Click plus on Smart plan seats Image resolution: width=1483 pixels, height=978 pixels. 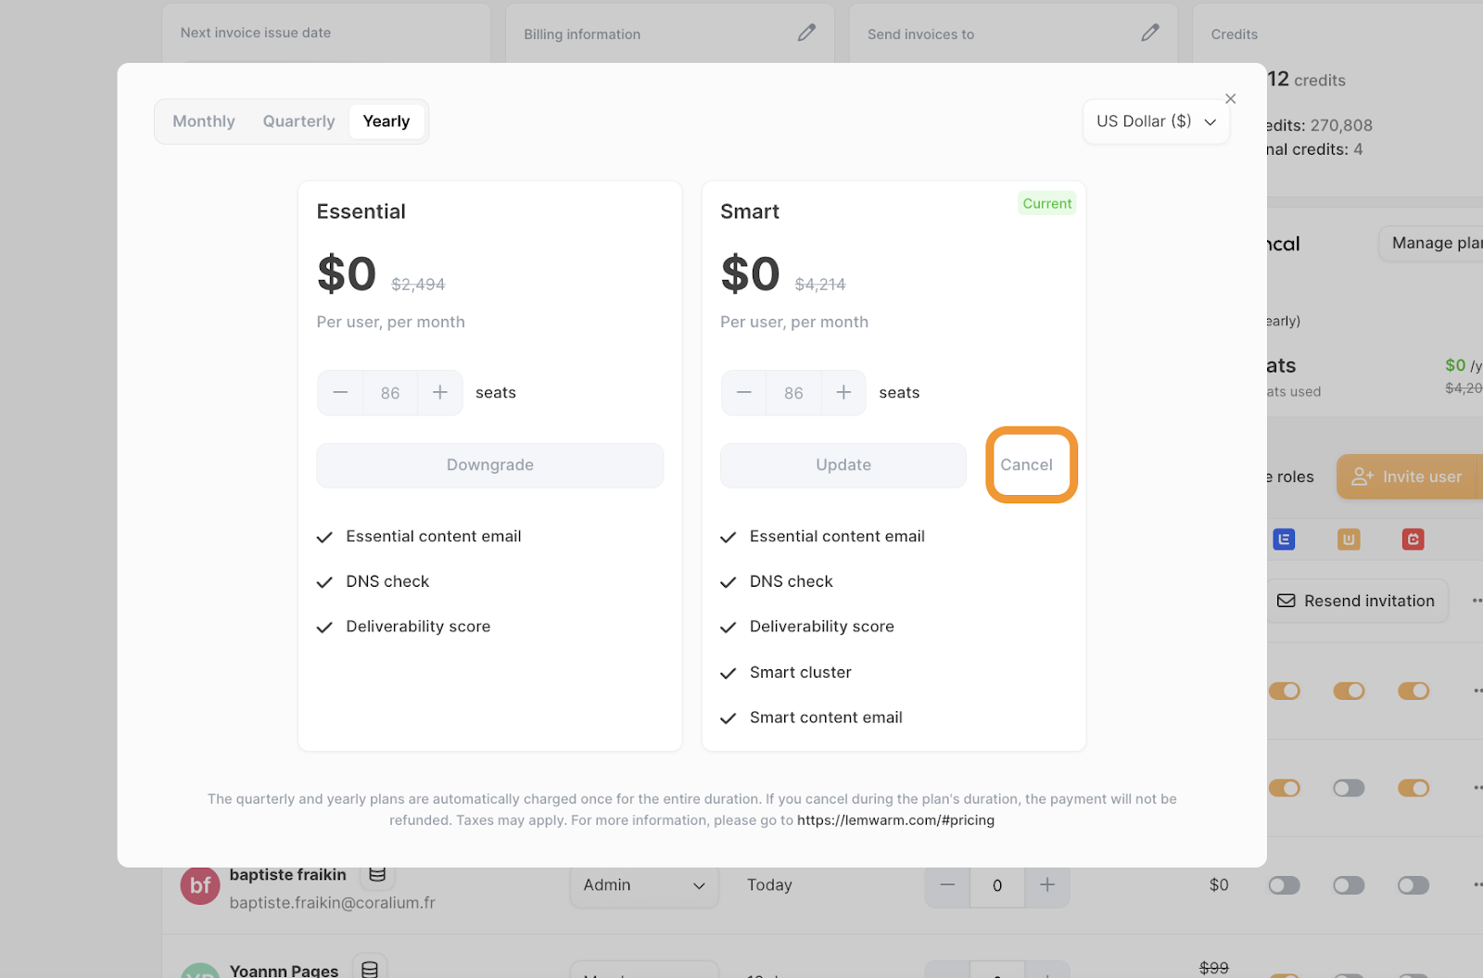point(843,393)
